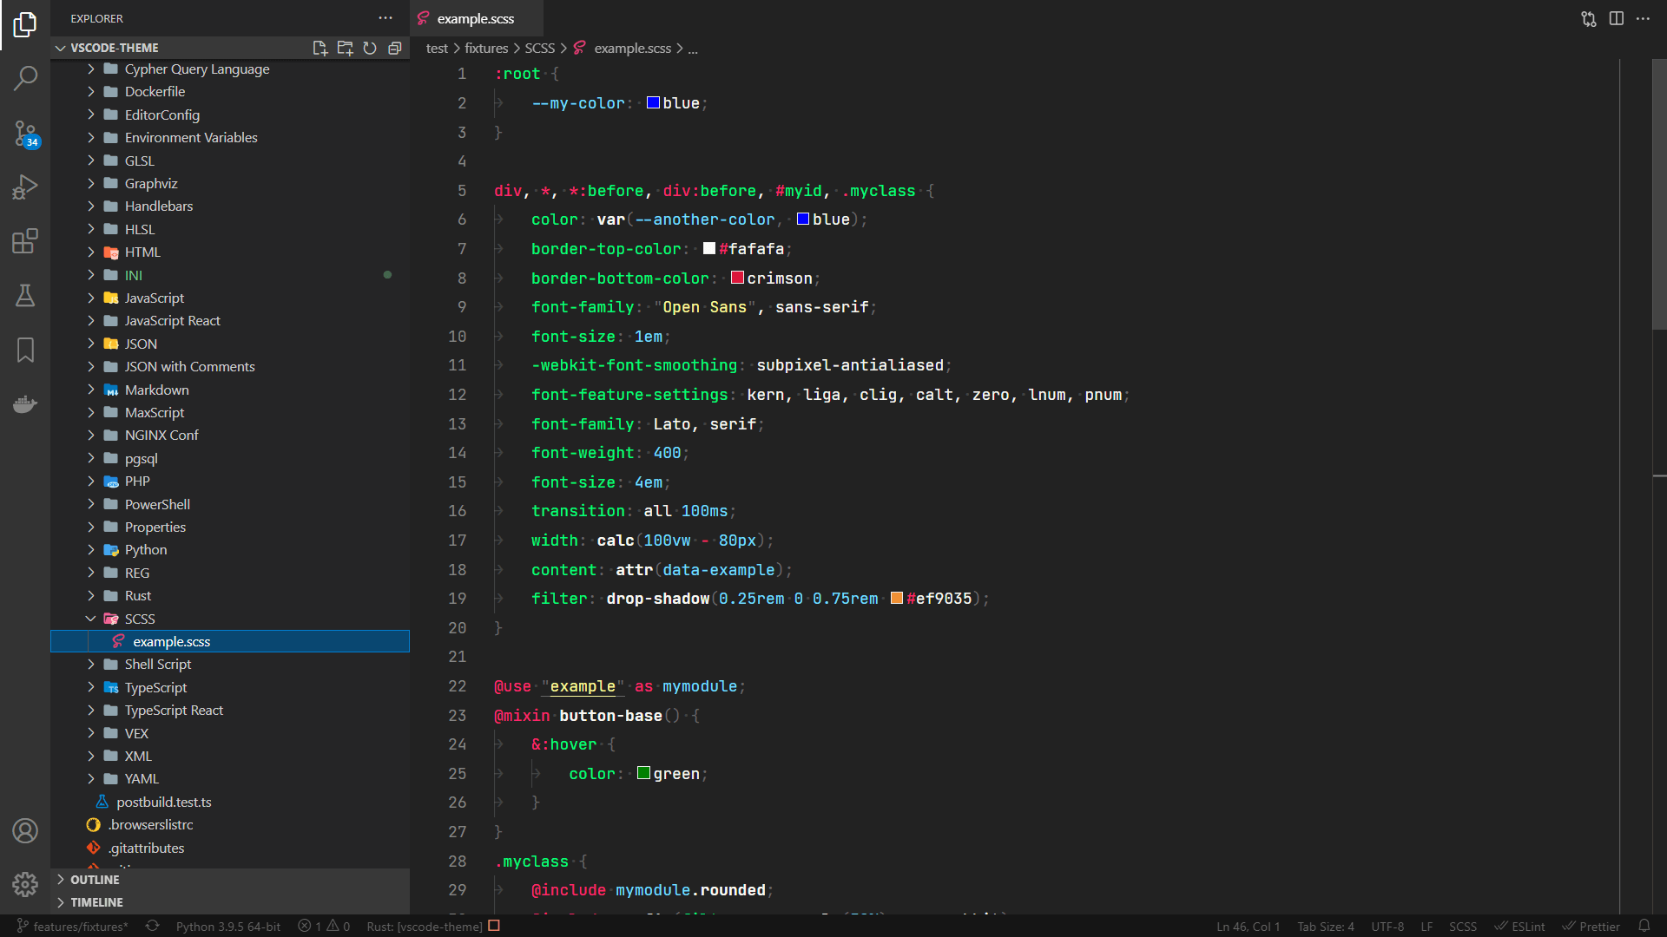Open postbuild.test.ts file in explorer
The width and height of the screenshot is (1667, 937).
[x=163, y=802]
